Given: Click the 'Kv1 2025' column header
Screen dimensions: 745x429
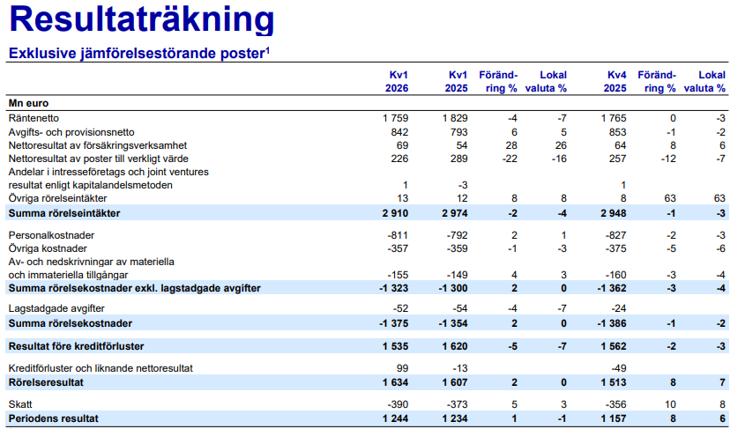Looking at the screenshot, I should click(456, 82).
